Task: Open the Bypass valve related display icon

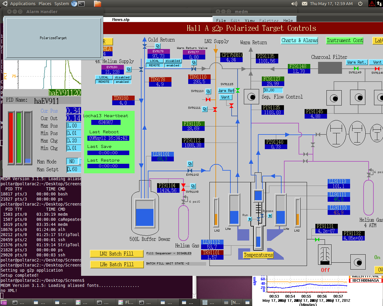Action: pos(270,215)
